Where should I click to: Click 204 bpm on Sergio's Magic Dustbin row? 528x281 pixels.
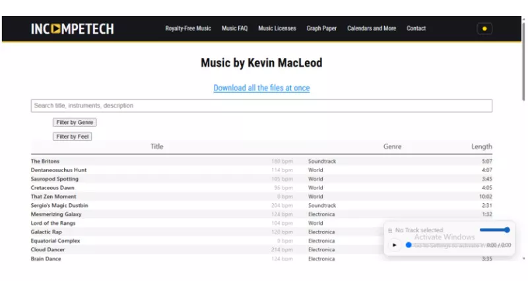tap(282, 205)
